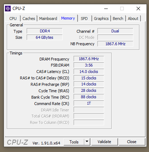This screenshot has height=152, width=149.
Task: Expand the Tools dropdown arrow
Action: (x=87, y=141)
